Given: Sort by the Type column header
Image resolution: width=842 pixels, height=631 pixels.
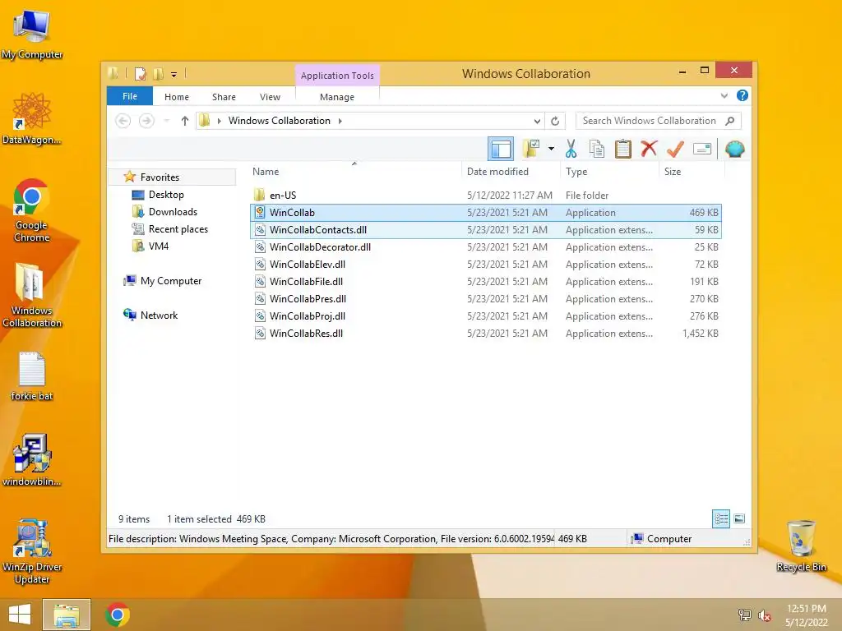Looking at the screenshot, I should tap(609, 172).
